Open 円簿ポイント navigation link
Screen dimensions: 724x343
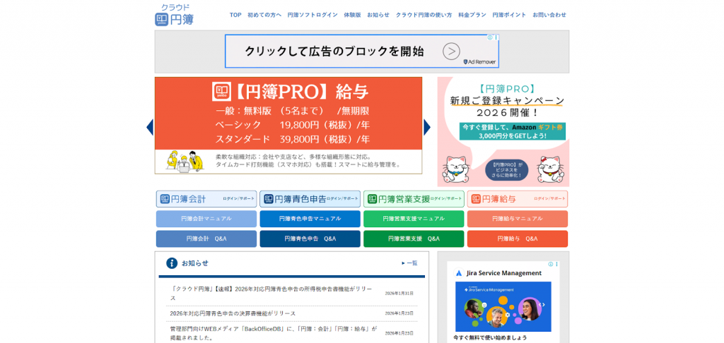click(x=509, y=15)
